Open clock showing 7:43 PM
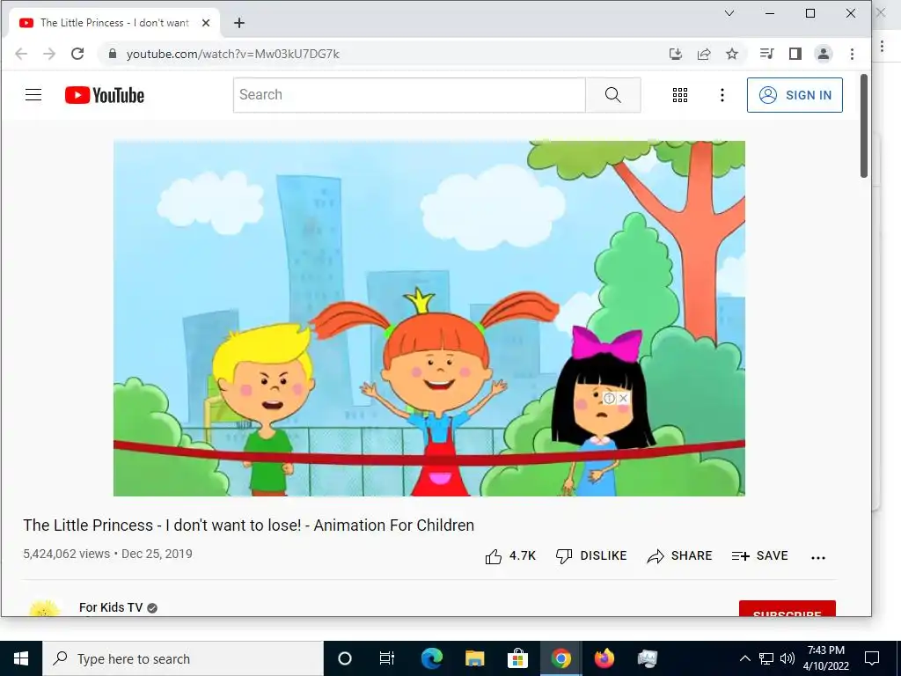The image size is (901, 676). click(825, 658)
